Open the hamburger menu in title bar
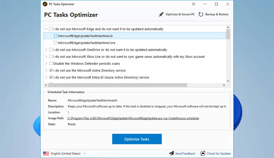Viewport: 274px width, 158px height. pos(193,4)
